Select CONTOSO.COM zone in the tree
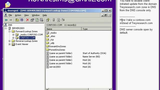160x90 pixels. point(27,38)
